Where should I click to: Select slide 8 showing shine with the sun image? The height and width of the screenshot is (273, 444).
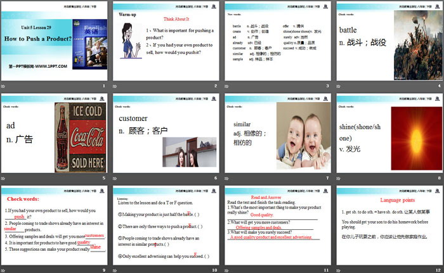coord(389,133)
